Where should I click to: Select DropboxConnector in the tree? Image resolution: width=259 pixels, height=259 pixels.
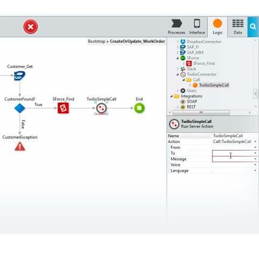click(x=204, y=42)
